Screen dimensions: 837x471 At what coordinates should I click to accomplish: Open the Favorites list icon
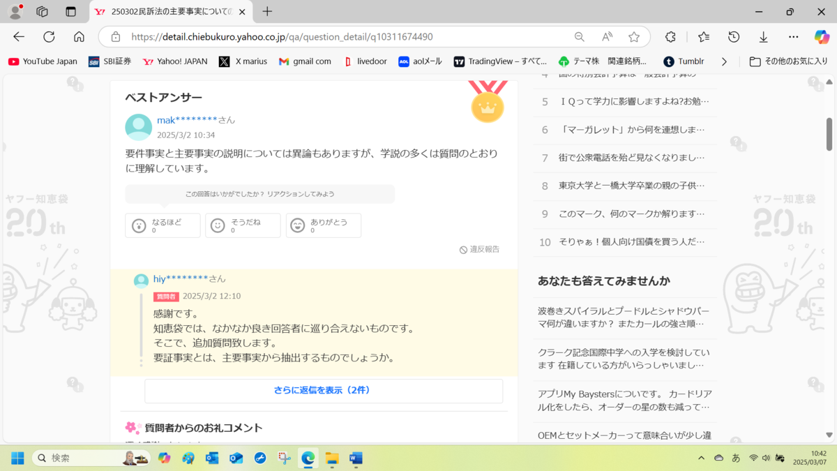704,37
